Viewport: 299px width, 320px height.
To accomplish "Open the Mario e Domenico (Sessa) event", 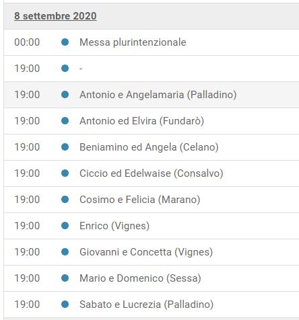I will pyautogui.click(x=140, y=278).
